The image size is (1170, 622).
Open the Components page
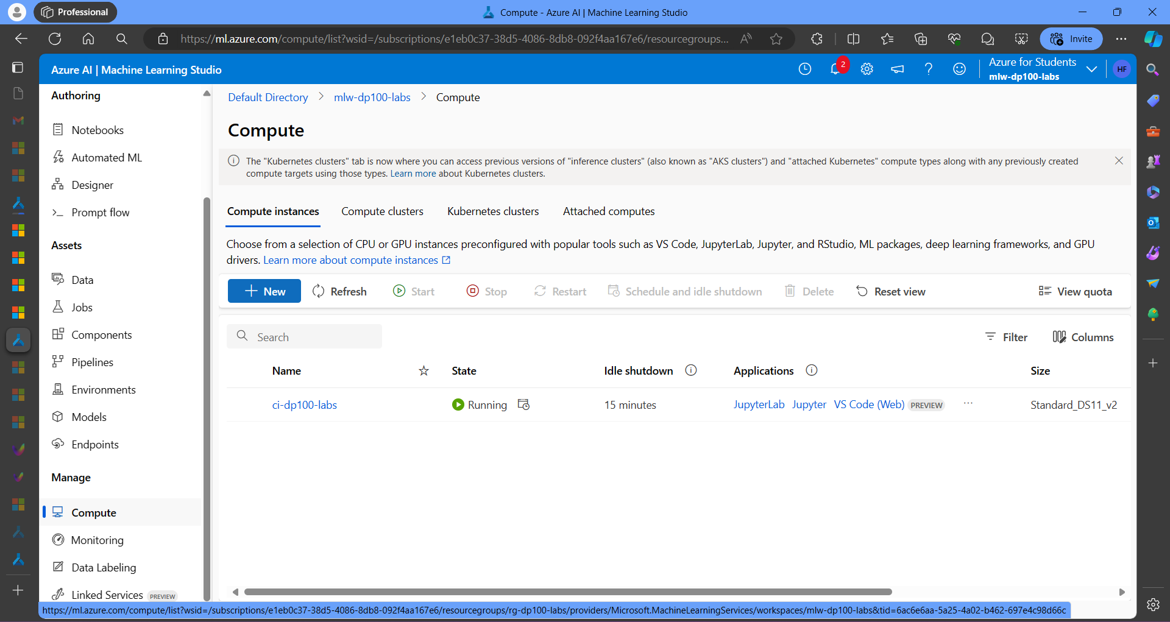92,334
